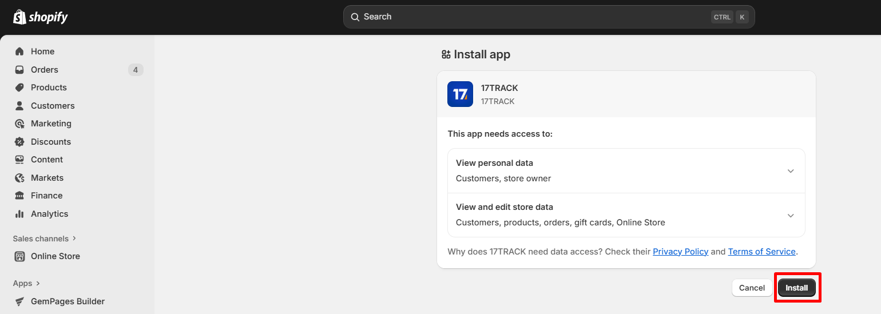881x314 pixels.
Task: Expand the Sales channels section
Action: point(45,239)
